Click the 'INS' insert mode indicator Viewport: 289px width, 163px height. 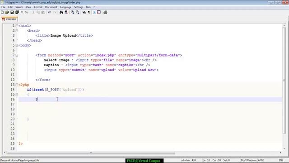(281, 160)
